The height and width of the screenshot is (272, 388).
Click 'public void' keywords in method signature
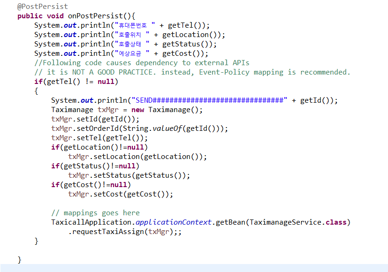click(x=40, y=16)
